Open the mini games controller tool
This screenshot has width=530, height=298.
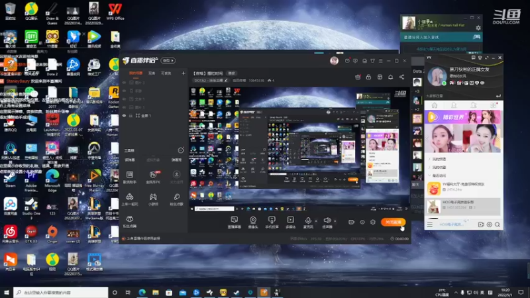coord(153,199)
